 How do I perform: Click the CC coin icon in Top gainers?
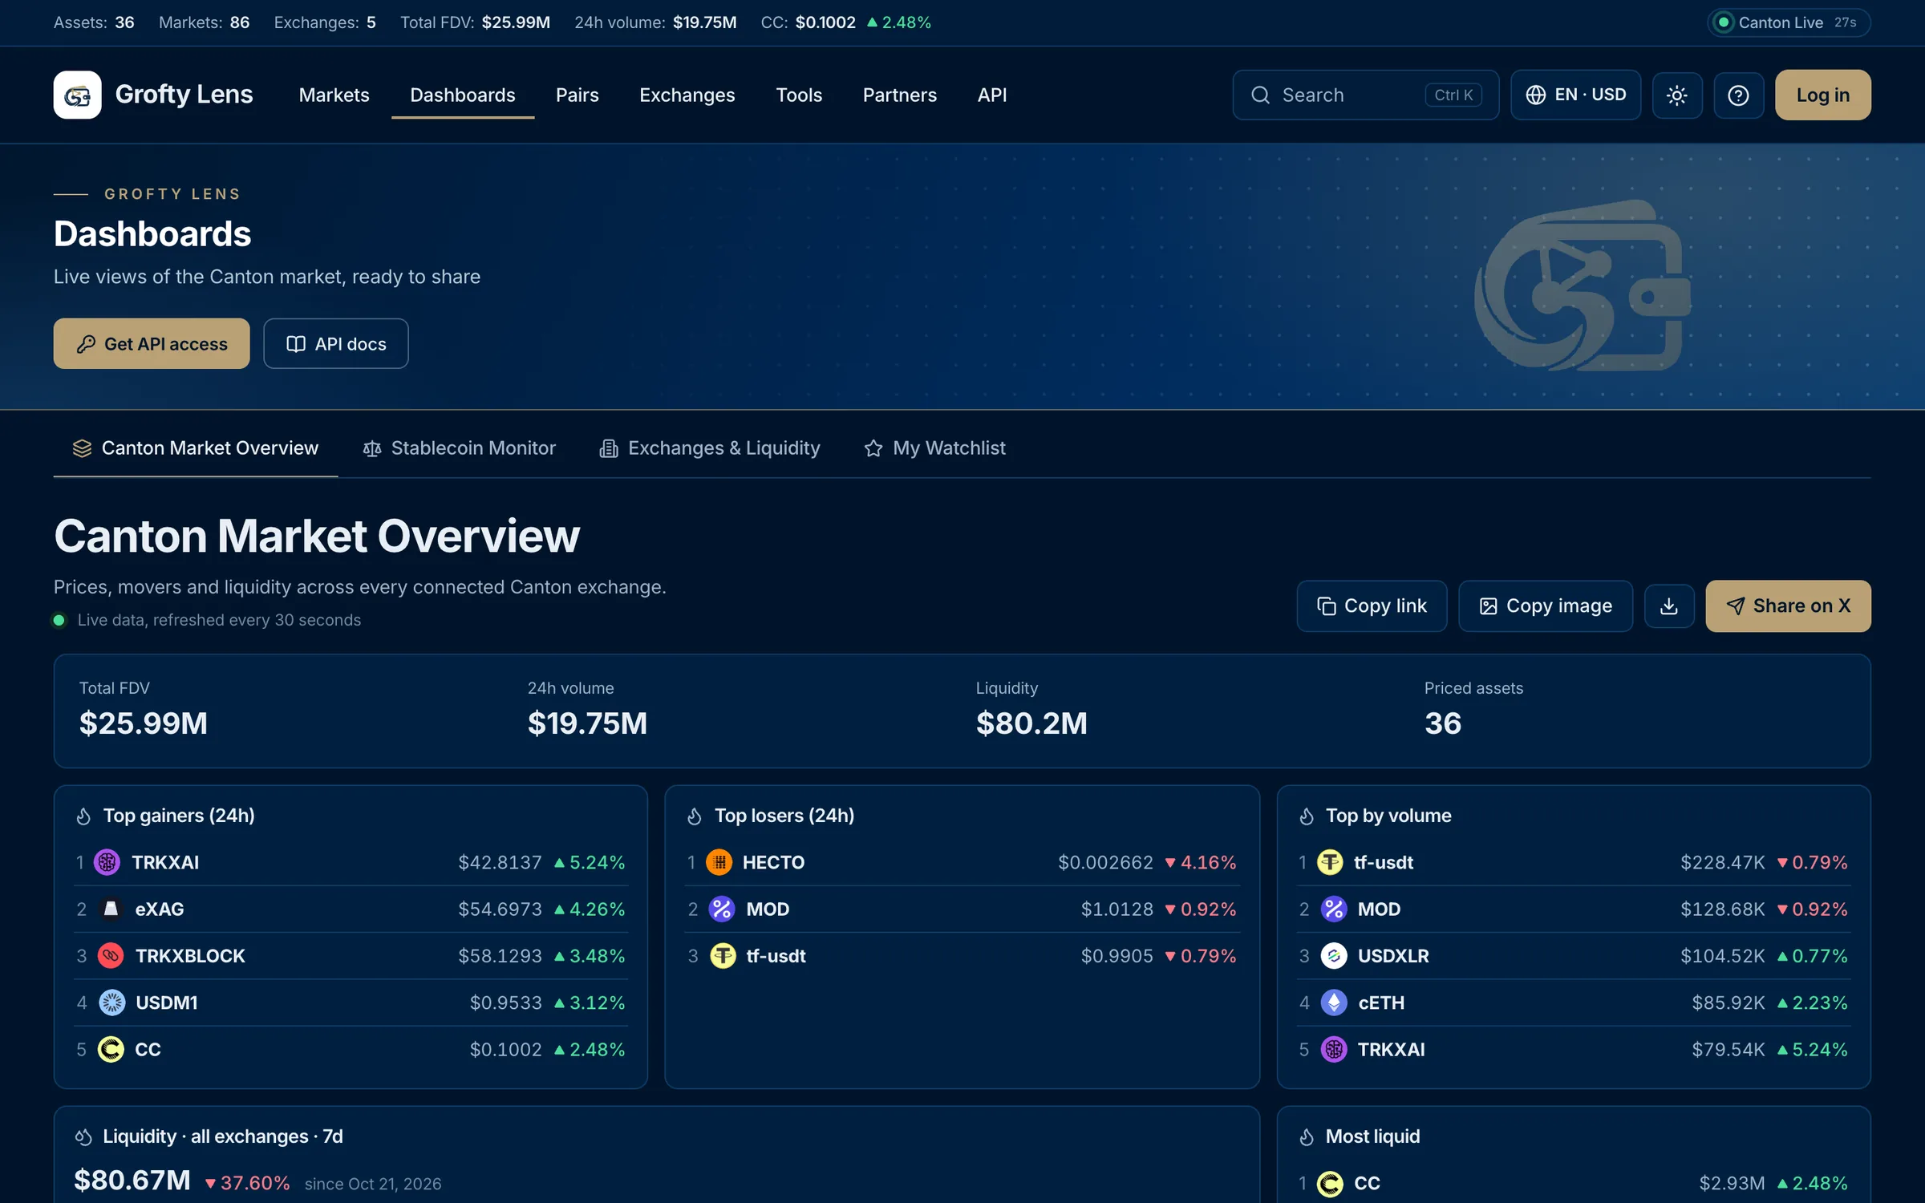pos(111,1049)
